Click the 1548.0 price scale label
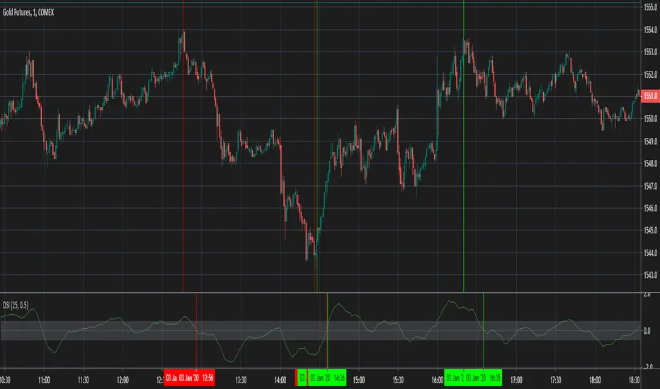Viewport: 660px width, 389px height. (650, 163)
